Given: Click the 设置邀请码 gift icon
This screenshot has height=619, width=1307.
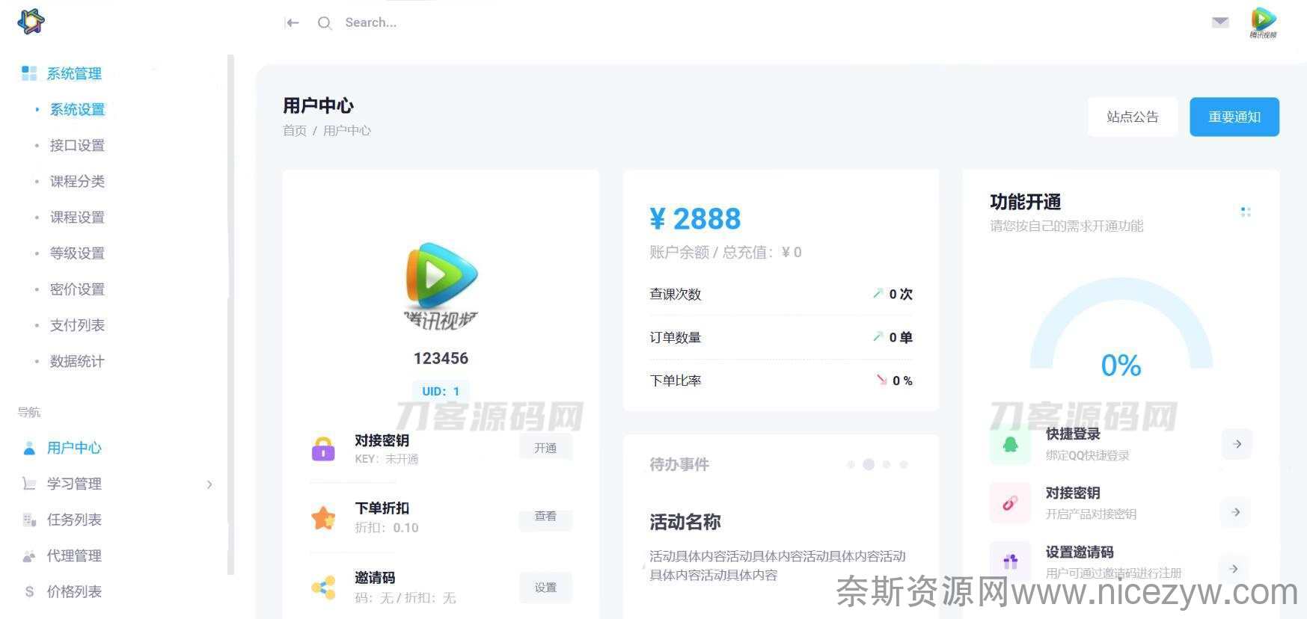Looking at the screenshot, I should [1010, 561].
